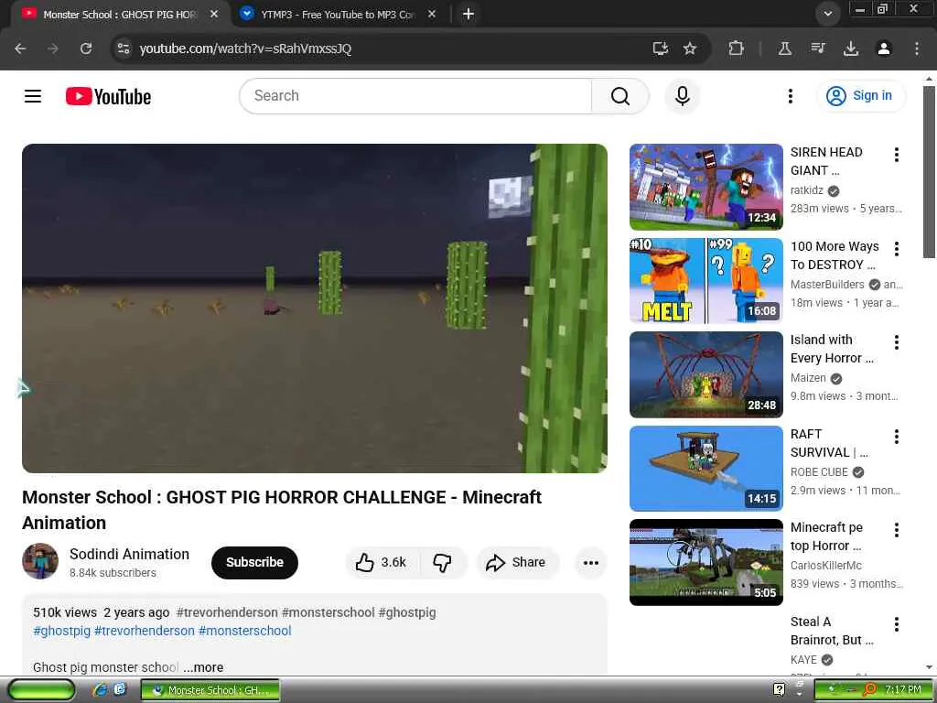The width and height of the screenshot is (937, 703).
Task: Open media controls icon in browser toolbar
Action: tap(817, 49)
